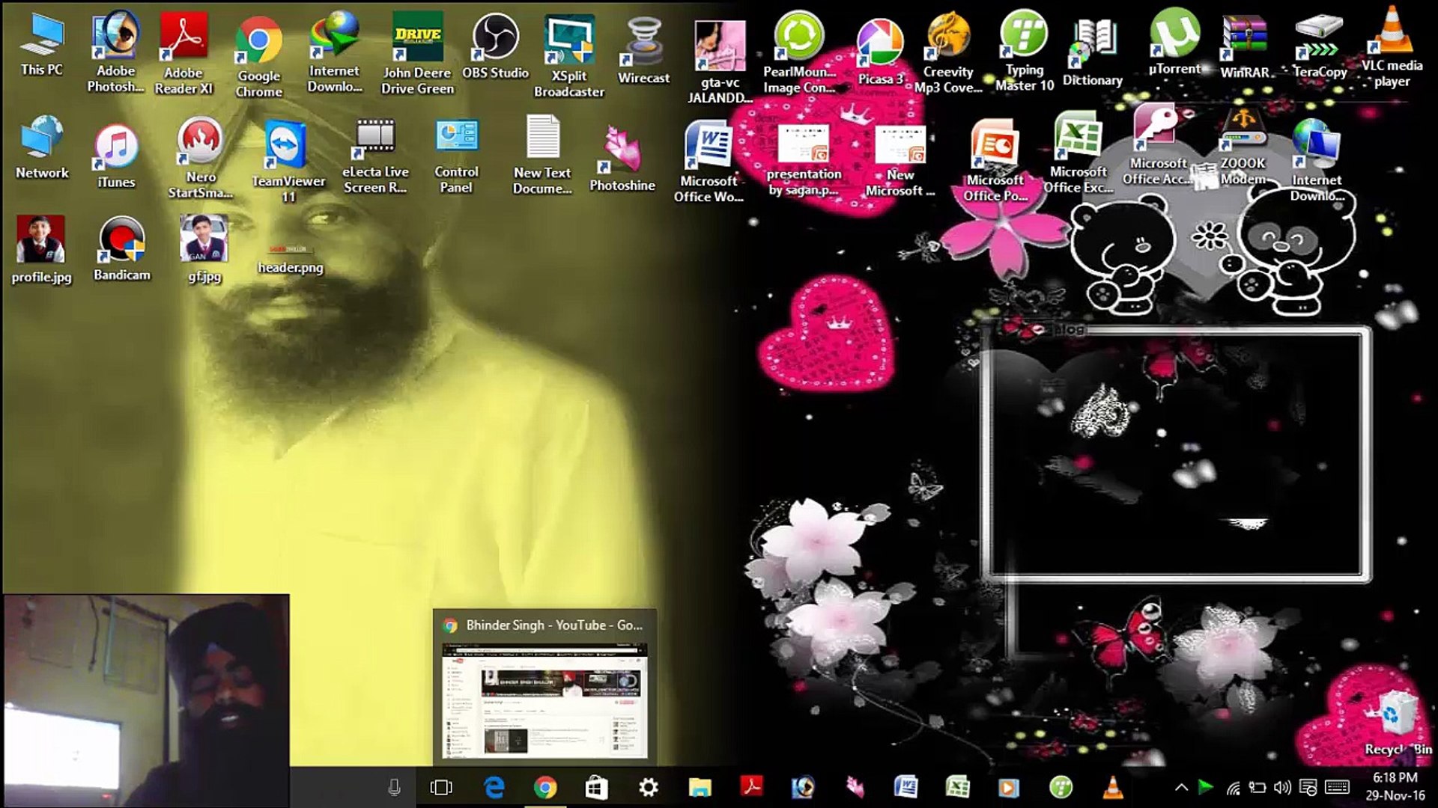This screenshot has width=1438, height=808.
Task: Open Bhinder Singh YouTube Chrome preview thumbnail
Action: tap(544, 701)
